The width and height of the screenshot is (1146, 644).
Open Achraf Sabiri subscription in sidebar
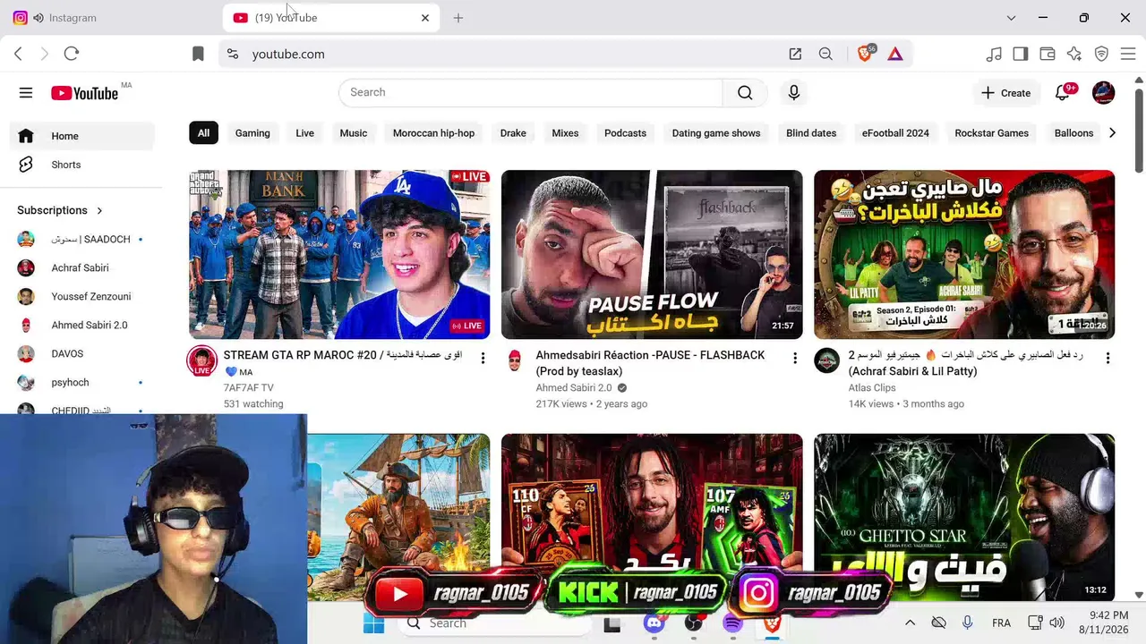click(x=82, y=267)
